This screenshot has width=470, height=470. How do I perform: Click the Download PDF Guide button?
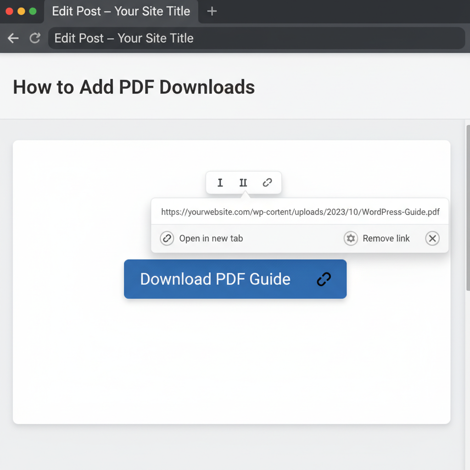point(216,279)
